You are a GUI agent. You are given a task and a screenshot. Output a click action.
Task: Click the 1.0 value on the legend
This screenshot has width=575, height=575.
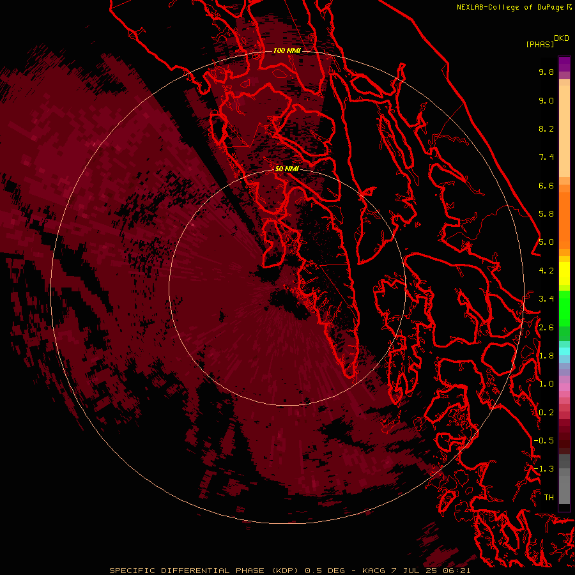pyautogui.click(x=546, y=384)
